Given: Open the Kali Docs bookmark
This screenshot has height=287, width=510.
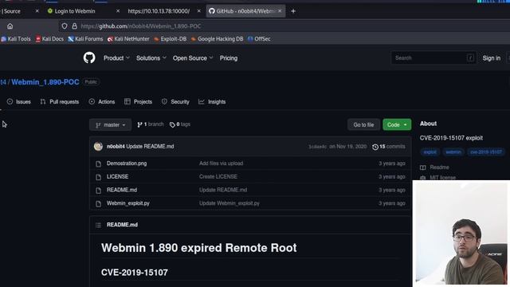Looking at the screenshot, I should [x=49, y=39].
